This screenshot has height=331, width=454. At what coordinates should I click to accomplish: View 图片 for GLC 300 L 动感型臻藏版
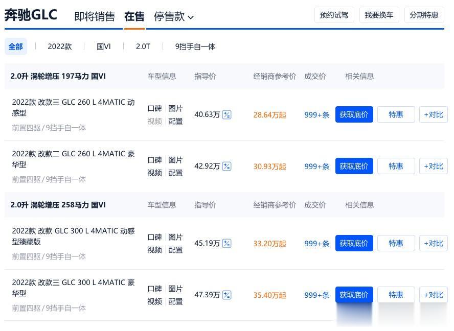(175, 237)
